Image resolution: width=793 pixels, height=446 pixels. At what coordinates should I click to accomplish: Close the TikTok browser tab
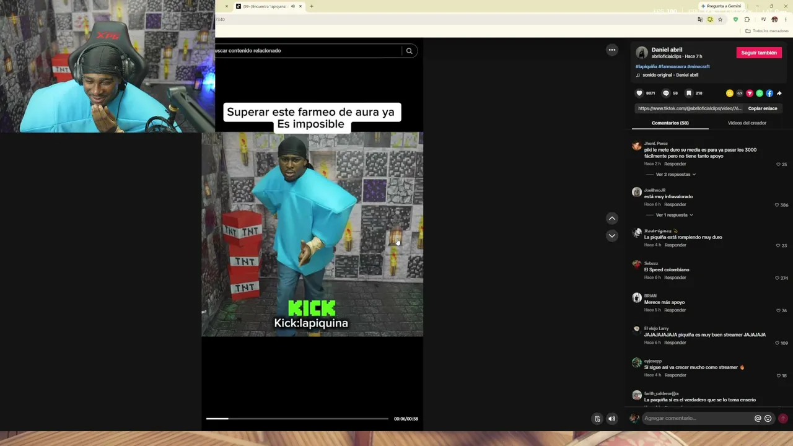300,6
